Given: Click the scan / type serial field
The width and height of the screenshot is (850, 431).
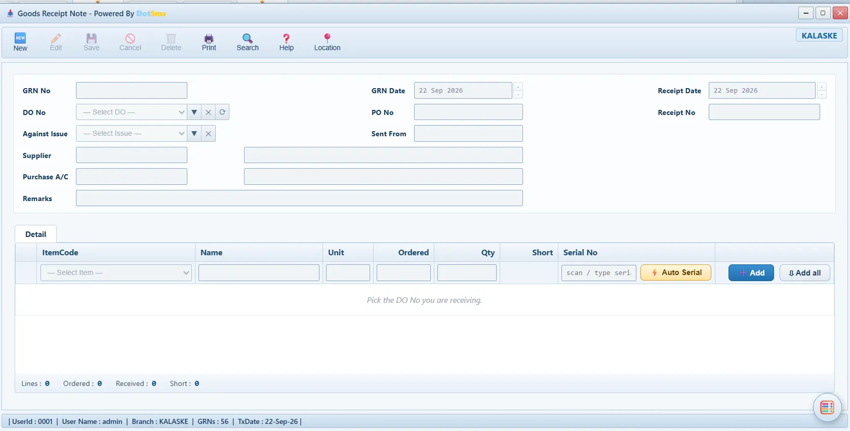Looking at the screenshot, I should tap(598, 272).
